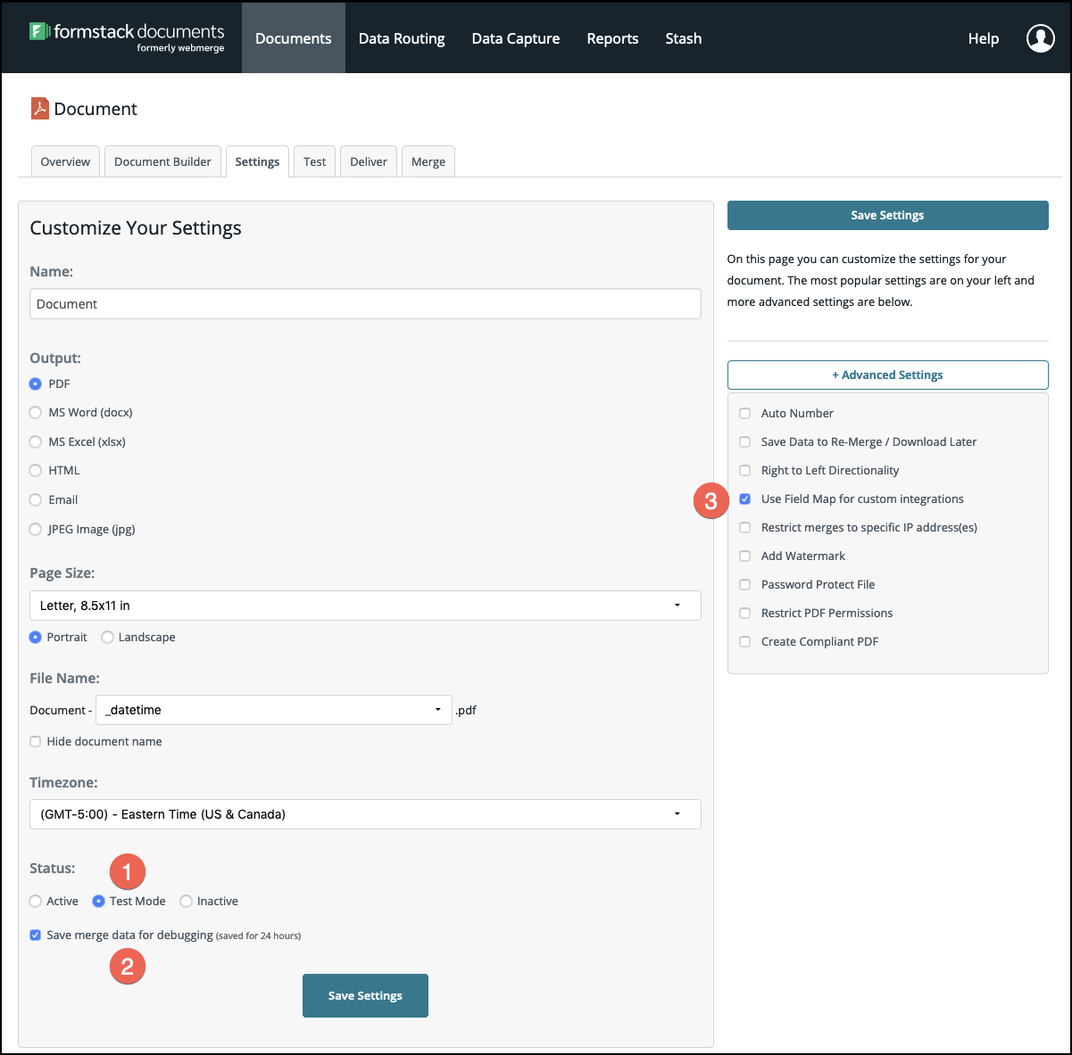
Task: Set document status to Active
Action: tap(36, 902)
